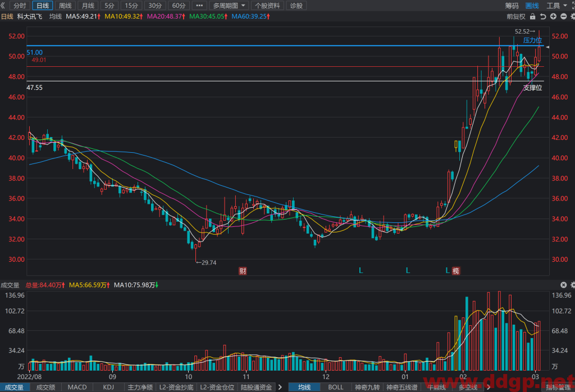Switch sub-chart to 陆股通资金
The image size is (575, 392).
click(x=256, y=388)
